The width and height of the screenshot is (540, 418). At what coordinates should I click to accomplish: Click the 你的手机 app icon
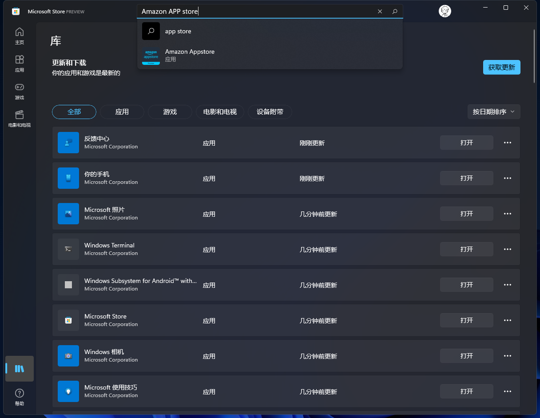coord(68,178)
